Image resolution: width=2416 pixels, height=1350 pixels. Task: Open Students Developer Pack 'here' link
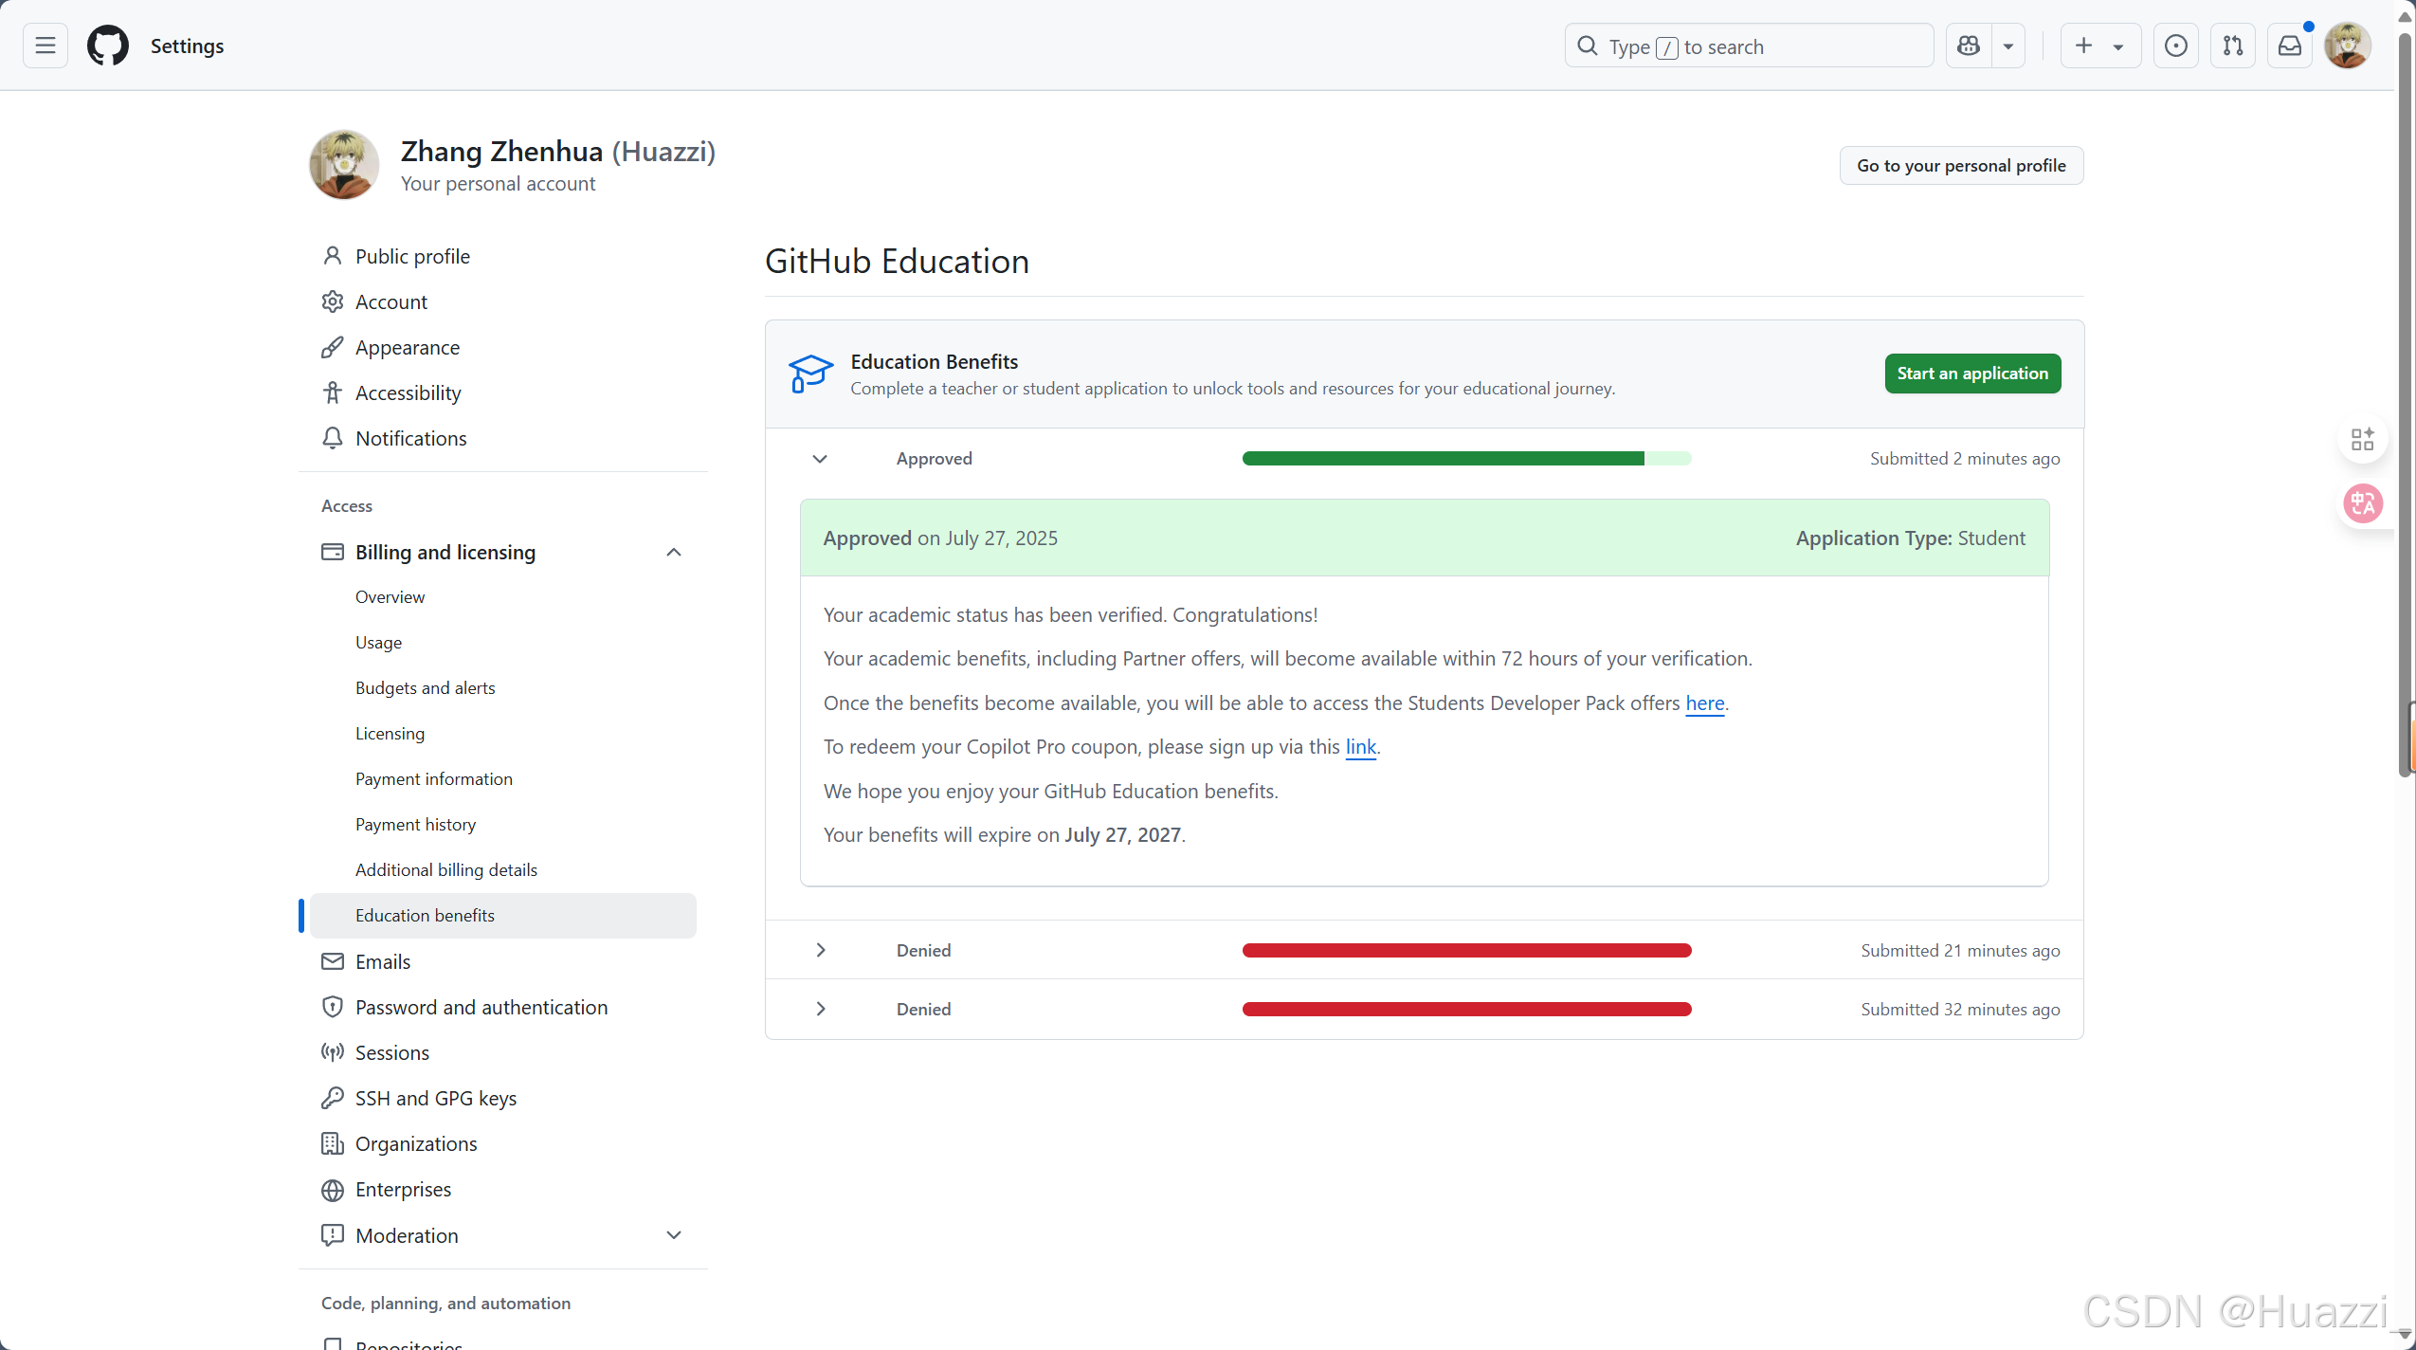click(1705, 702)
